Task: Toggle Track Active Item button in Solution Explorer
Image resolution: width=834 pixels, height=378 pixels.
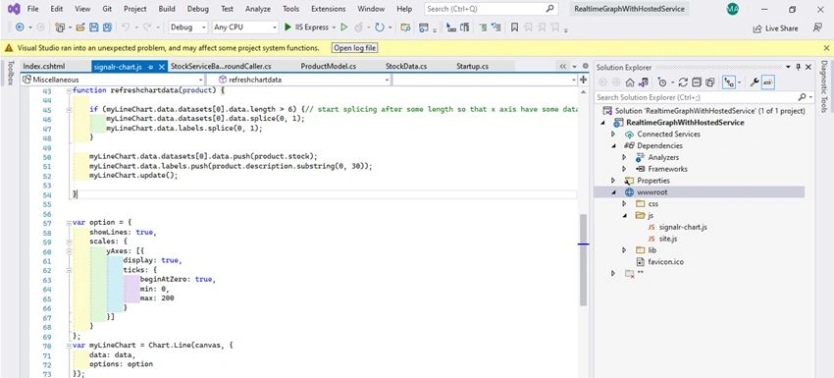Action: click(728, 82)
